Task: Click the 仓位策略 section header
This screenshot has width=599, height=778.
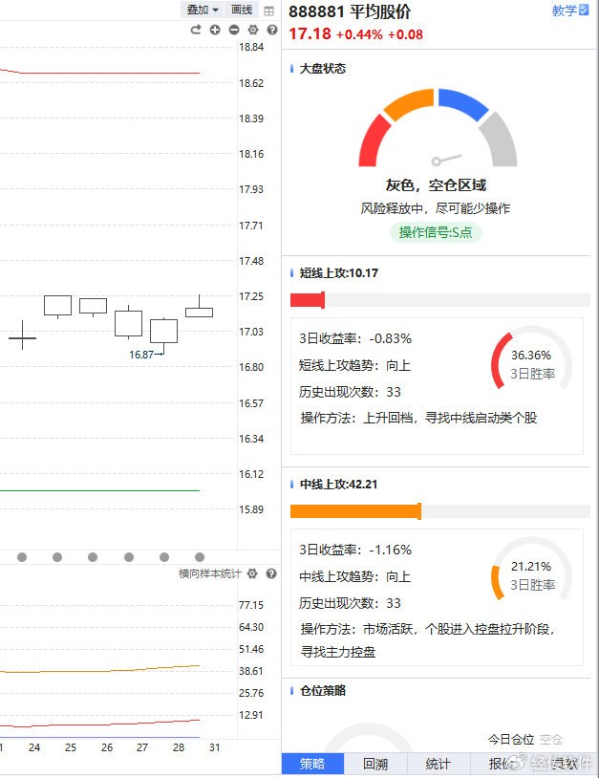Action: click(x=323, y=690)
